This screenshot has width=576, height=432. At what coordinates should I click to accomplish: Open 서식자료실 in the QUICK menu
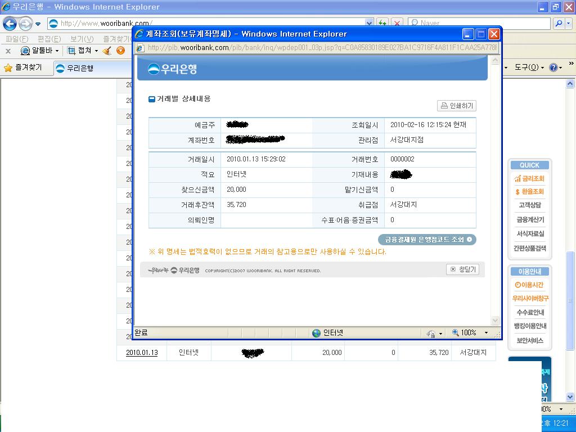[530, 233]
